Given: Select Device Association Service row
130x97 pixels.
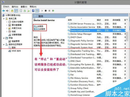Looking at the screenshot, I should coord(97,27).
